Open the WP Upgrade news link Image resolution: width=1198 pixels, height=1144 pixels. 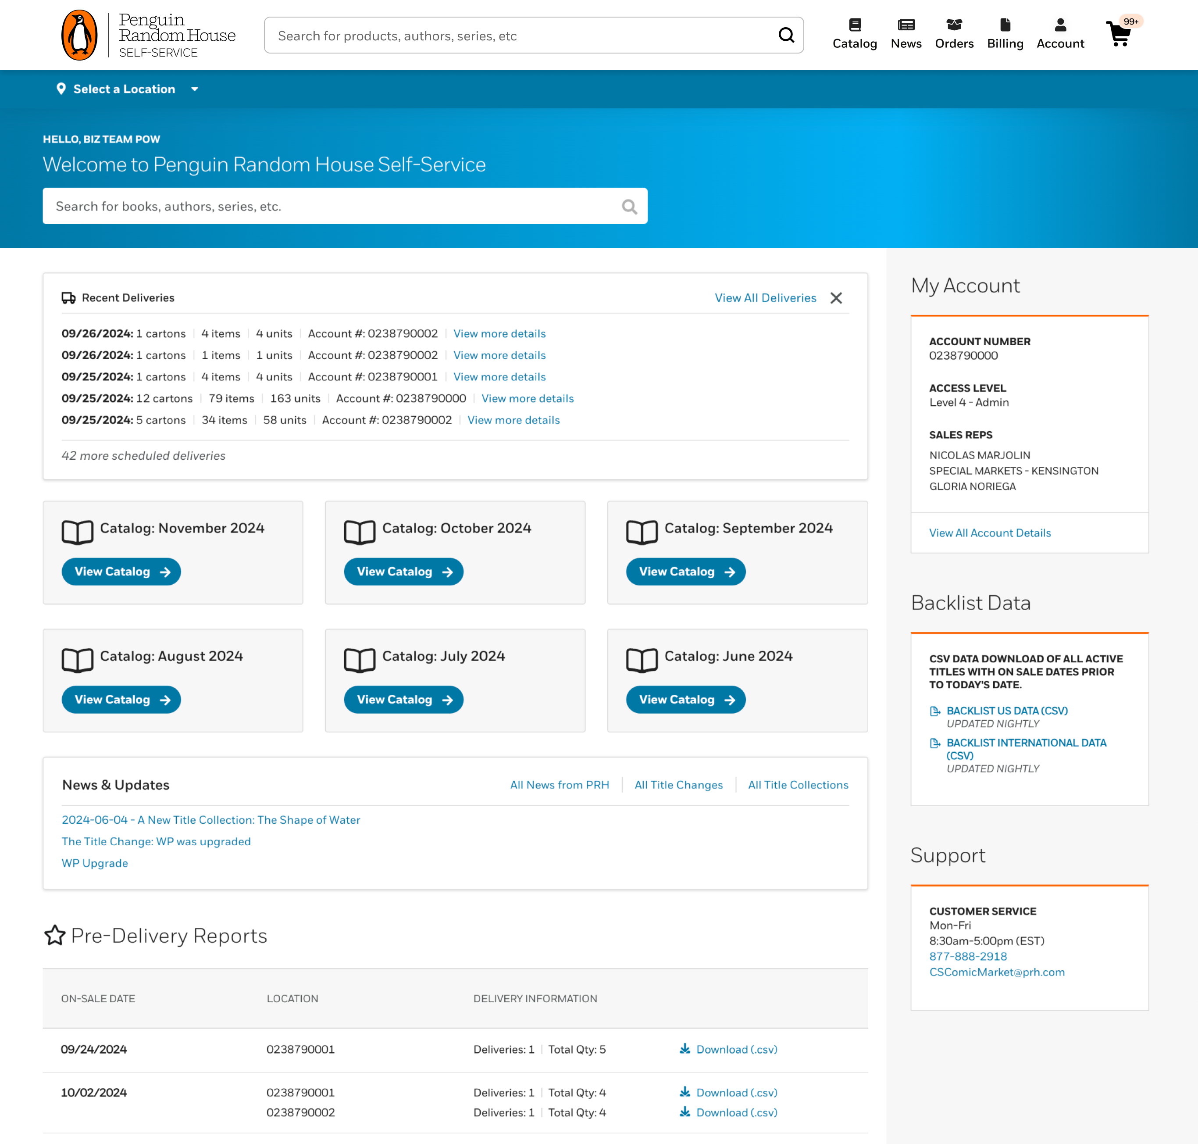95,863
